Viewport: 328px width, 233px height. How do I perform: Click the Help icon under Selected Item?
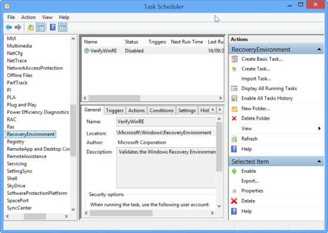coord(234,212)
